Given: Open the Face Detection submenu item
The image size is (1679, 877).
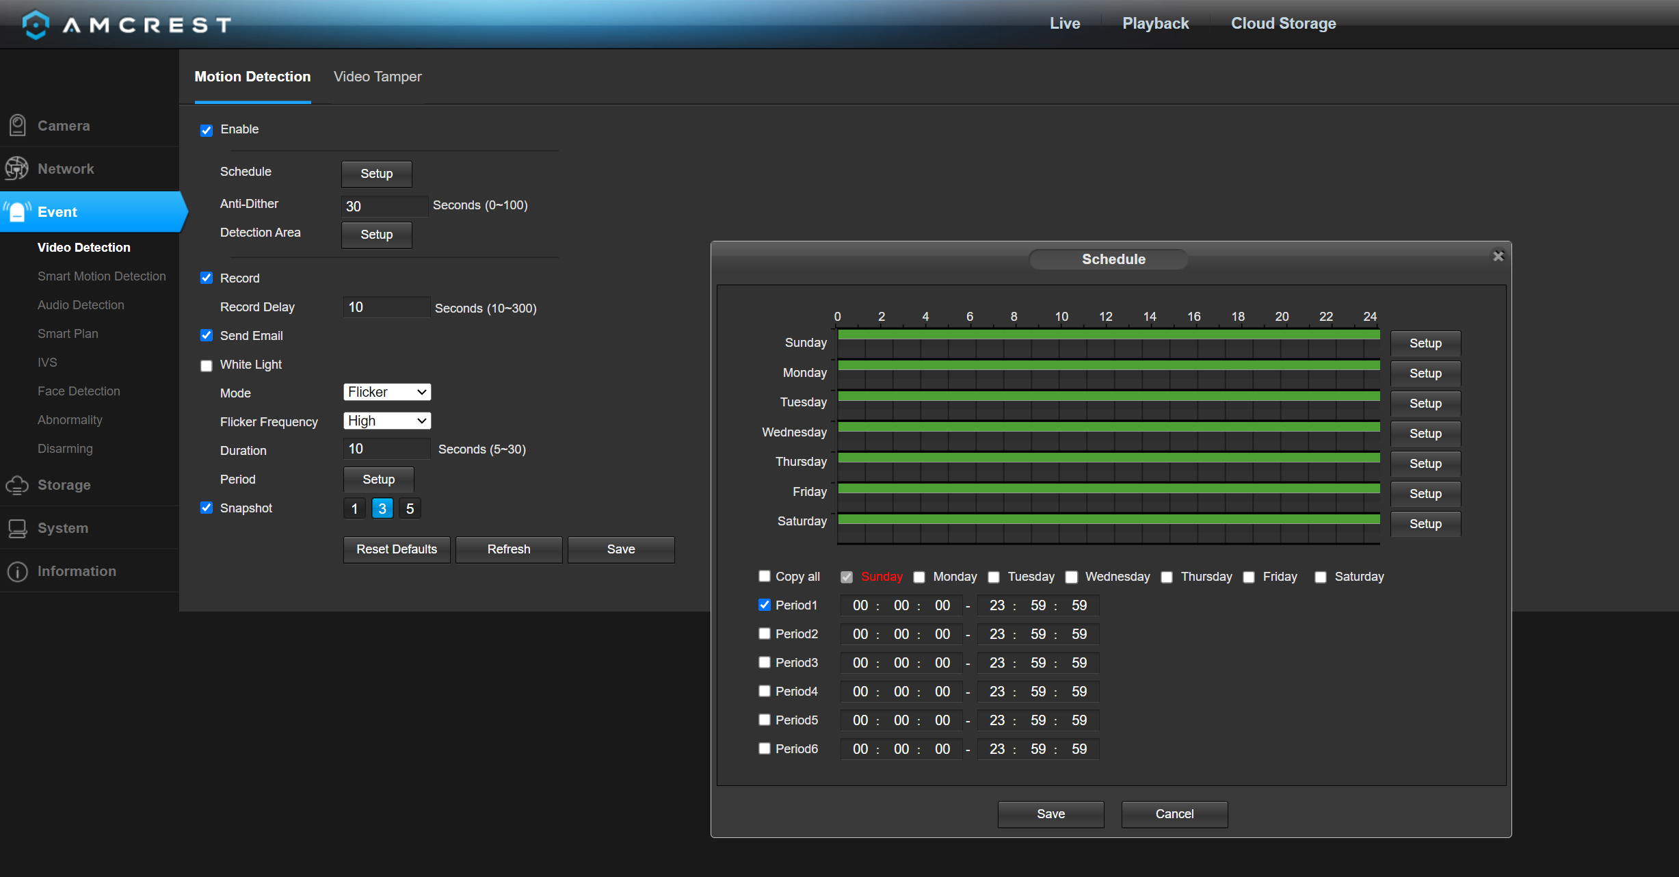Looking at the screenshot, I should [79, 391].
